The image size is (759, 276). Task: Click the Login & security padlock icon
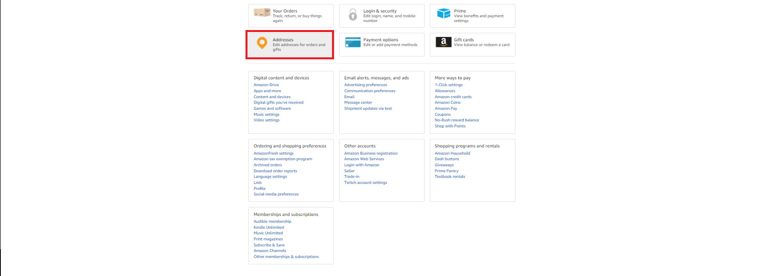(x=353, y=14)
